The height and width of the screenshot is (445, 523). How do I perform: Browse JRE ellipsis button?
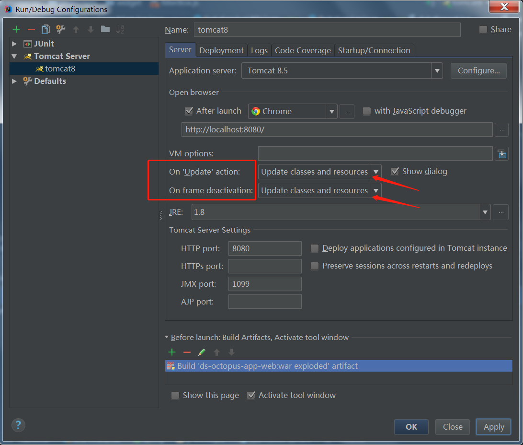coord(500,212)
